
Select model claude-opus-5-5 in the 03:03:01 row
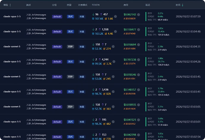tap(12, 122)
